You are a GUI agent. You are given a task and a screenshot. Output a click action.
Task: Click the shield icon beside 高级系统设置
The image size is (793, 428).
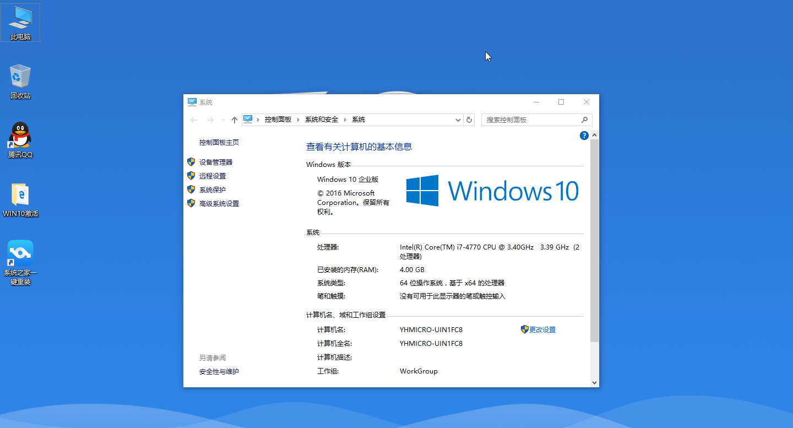(191, 203)
